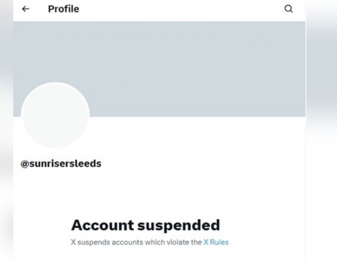The width and height of the screenshot is (337, 262).
Task: Click the Profile header title
Action: (63, 9)
